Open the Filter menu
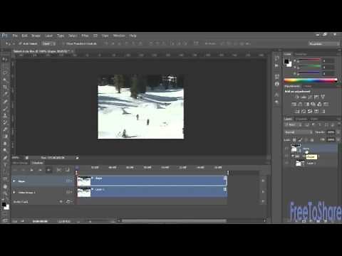This screenshot has height=256, width=342. pyautogui.click(x=85, y=36)
